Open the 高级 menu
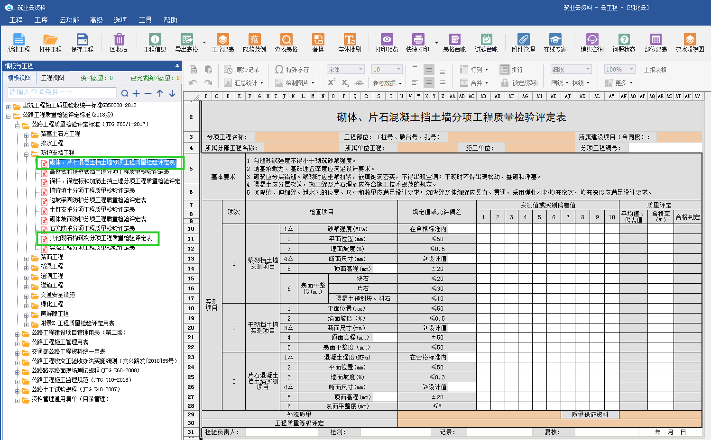Screen dimensions: 711x440 [x=96, y=20]
